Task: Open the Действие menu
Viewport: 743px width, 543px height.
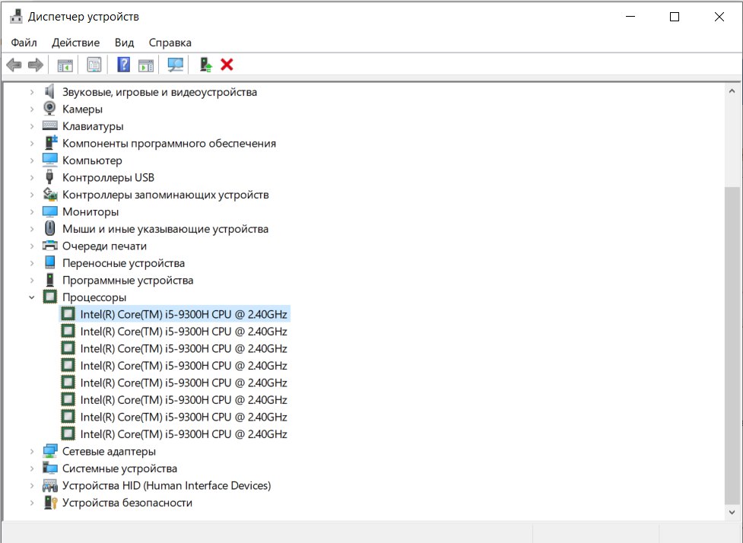Action: 76,43
